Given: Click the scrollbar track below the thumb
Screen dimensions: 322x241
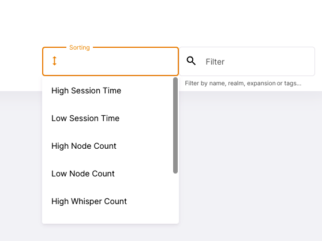Looking at the screenshot, I should (x=175, y=198).
